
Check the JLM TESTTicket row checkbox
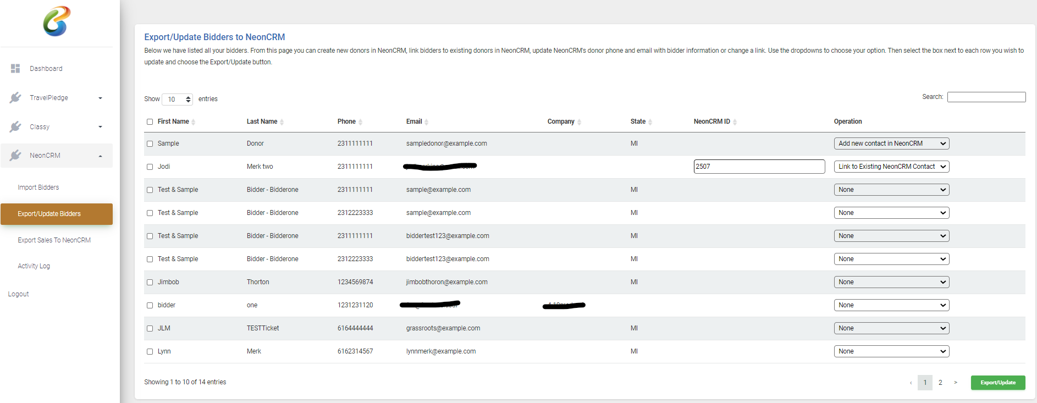[150, 329]
